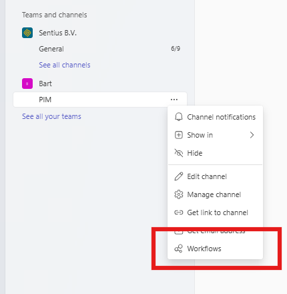This screenshot has height=294, width=287.
Task: Select the Workflows menu entry
Action: tap(215, 249)
